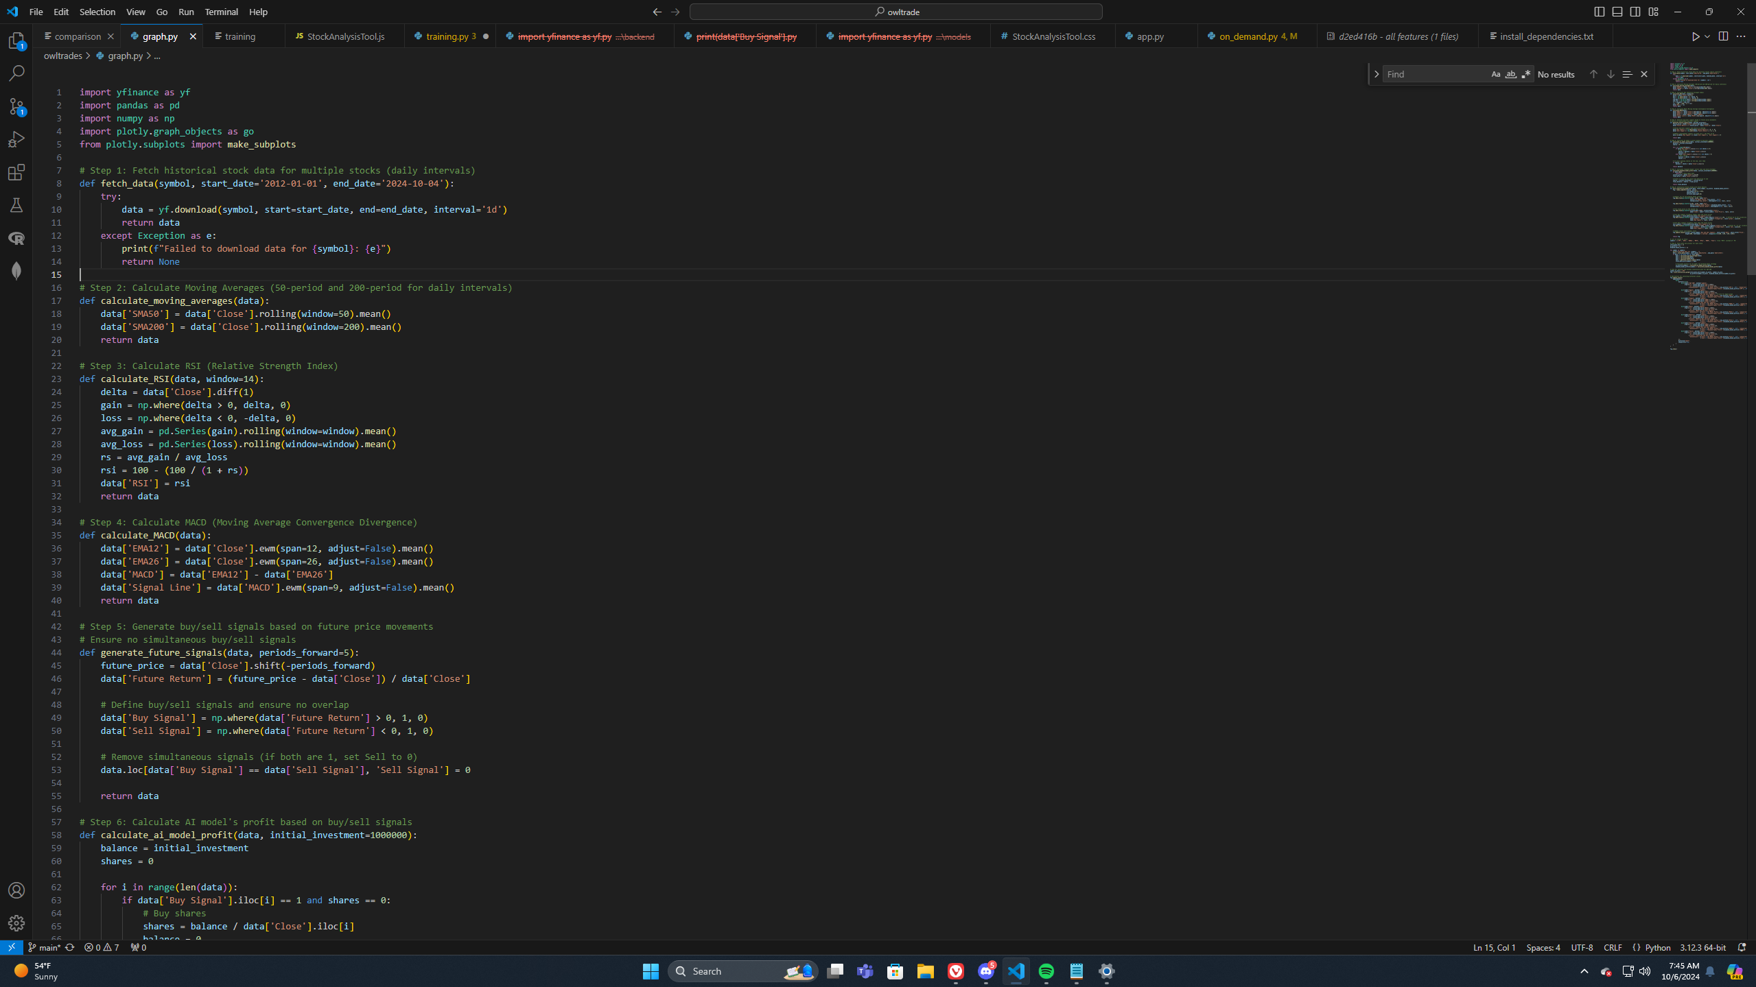Open the Extensions view
This screenshot has height=987, width=1756.
(16, 172)
